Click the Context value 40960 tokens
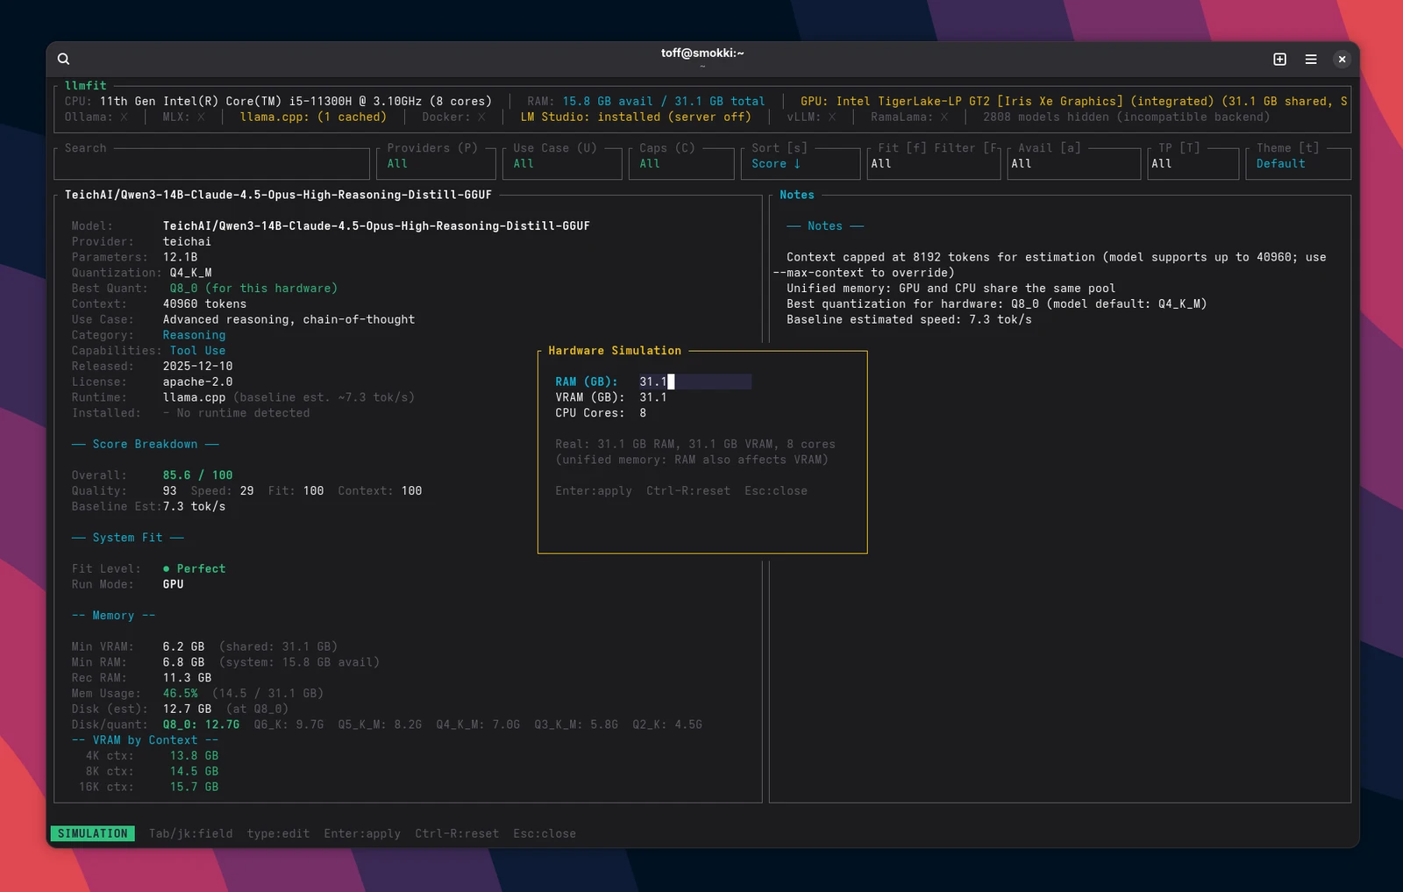Screen dimensions: 1403x892 [x=204, y=304]
